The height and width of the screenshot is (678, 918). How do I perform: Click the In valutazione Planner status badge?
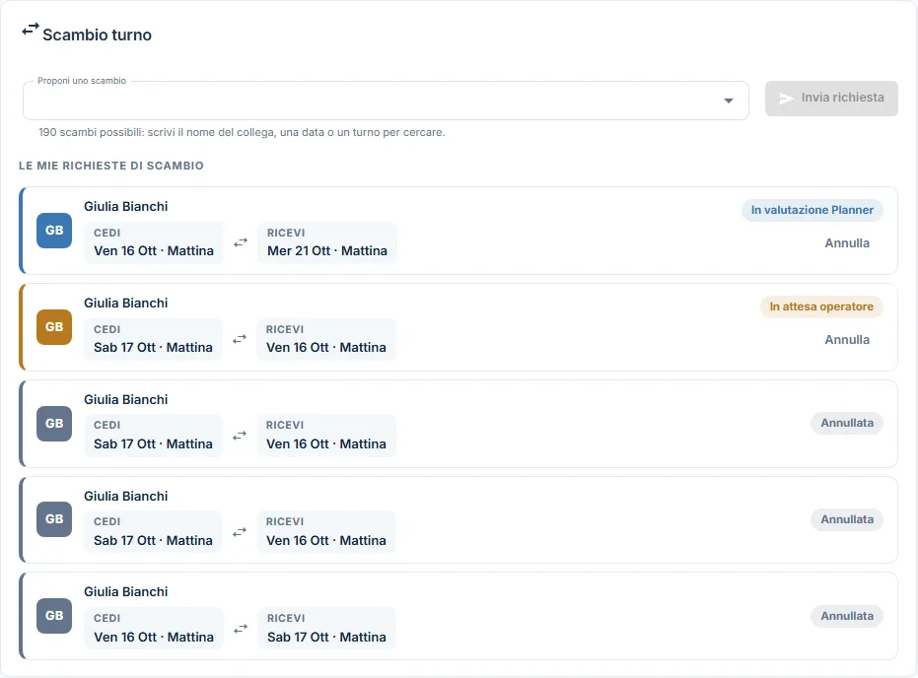click(x=812, y=210)
